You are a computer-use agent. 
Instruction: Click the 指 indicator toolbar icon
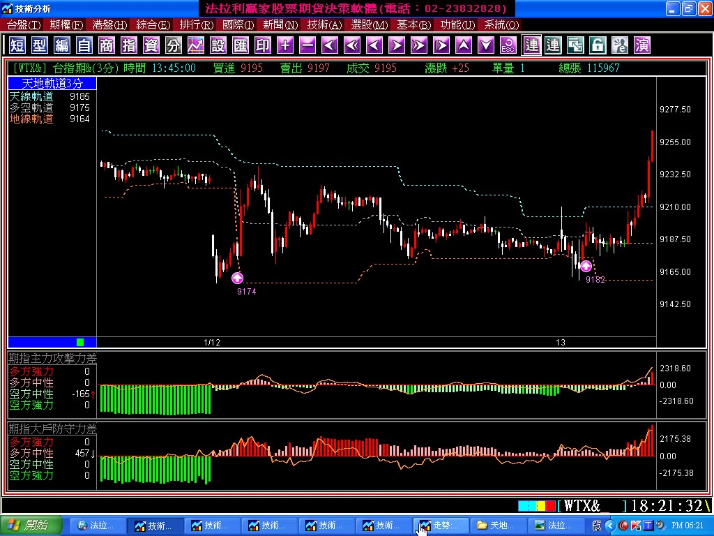click(x=129, y=45)
